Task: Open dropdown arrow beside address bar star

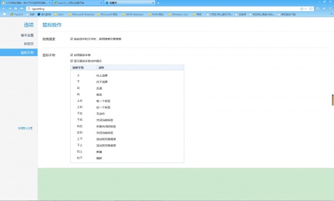Action: [306, 9]
